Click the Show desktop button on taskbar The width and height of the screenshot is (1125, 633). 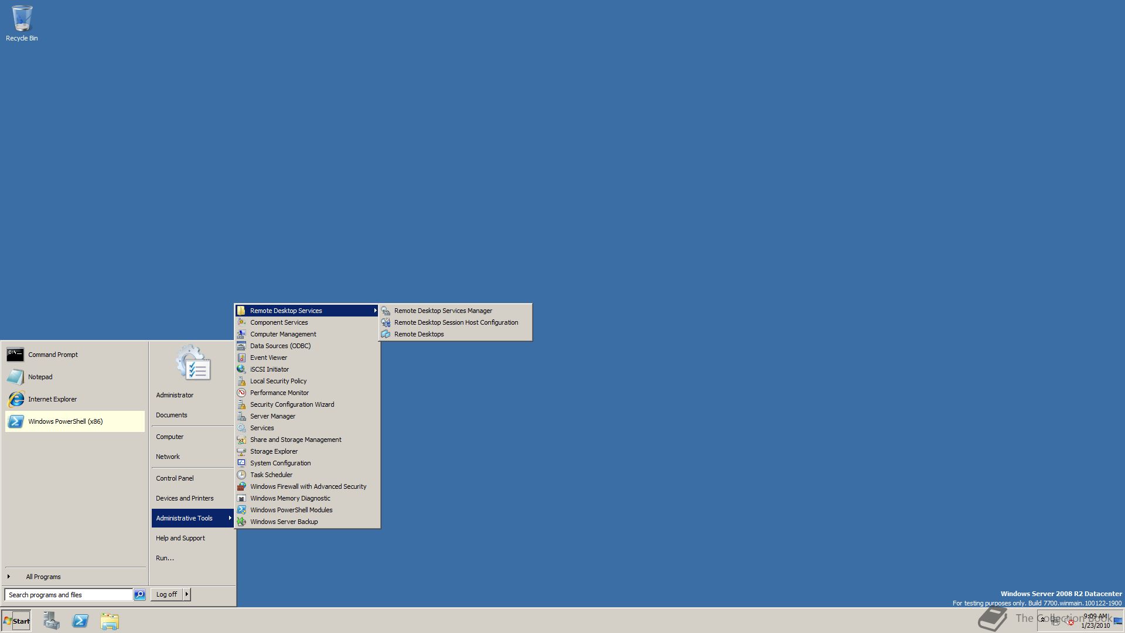1119,621
